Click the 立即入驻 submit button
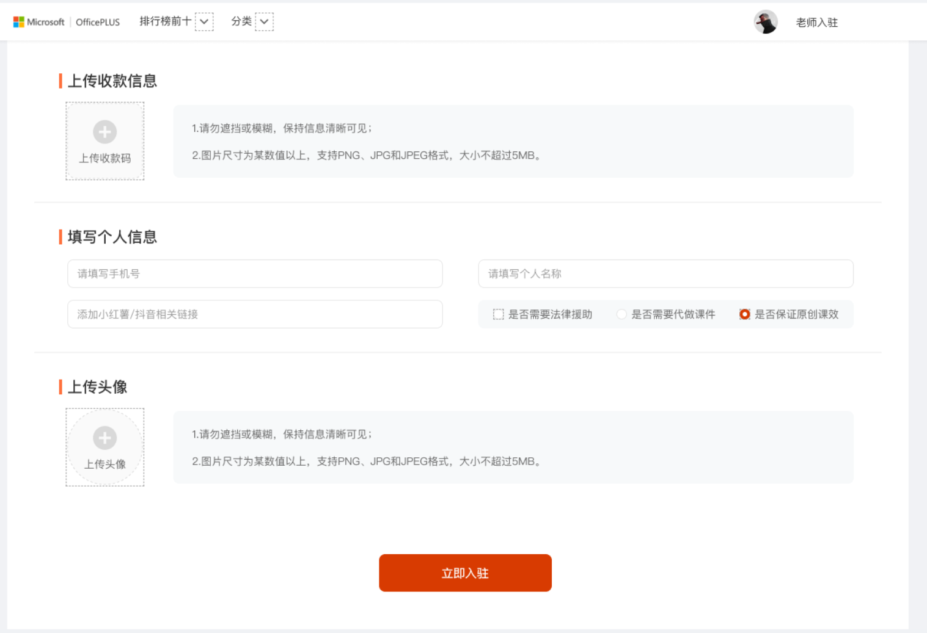Screen dimensions: 927x633 tap(465, 573)
